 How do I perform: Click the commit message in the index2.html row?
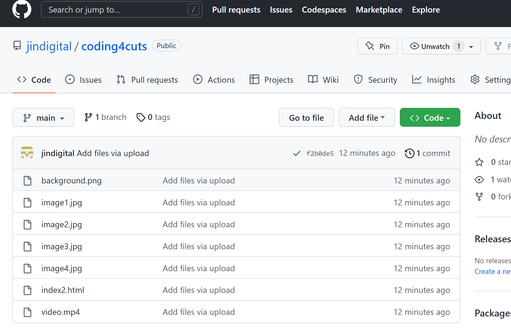tap(199, 290)
